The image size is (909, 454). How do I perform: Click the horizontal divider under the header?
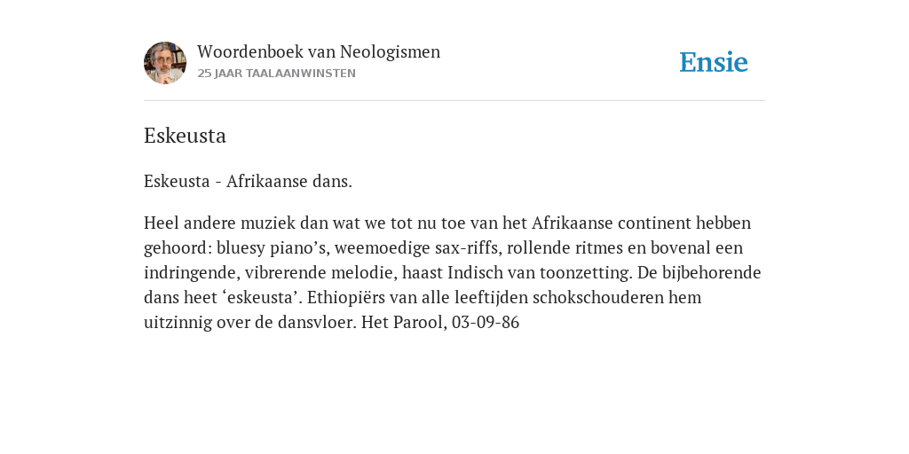(454, 101)
